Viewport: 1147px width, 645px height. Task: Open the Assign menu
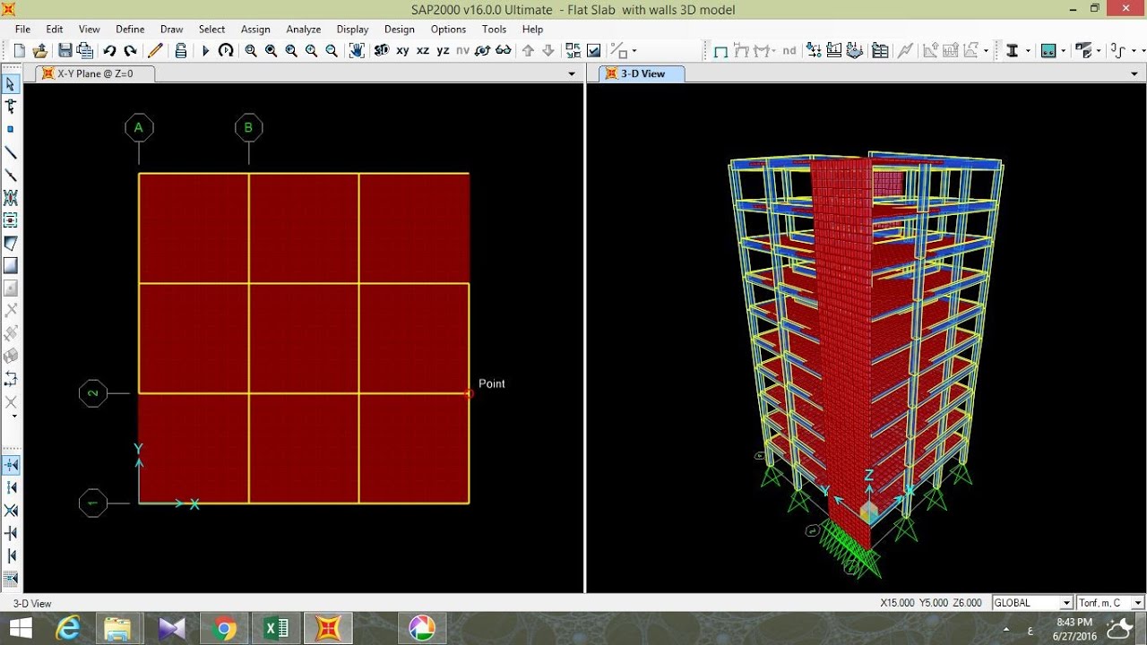(x=255, y=29)
